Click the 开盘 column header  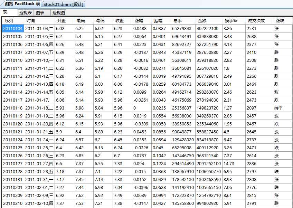click(65, 20)
